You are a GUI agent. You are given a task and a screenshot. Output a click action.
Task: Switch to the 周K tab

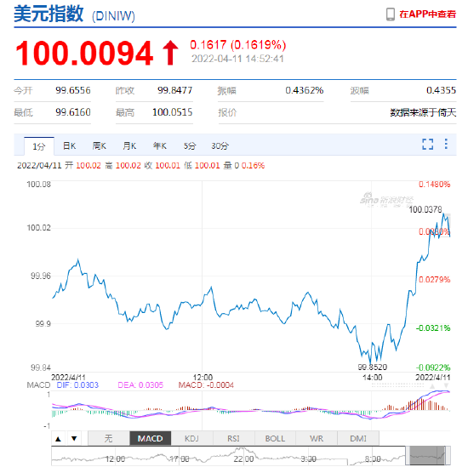[x=100, y=146]
